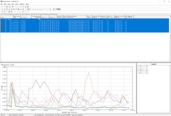Select Pair 1 red line in Legend
171x116 pixels.
pos(141,65)
